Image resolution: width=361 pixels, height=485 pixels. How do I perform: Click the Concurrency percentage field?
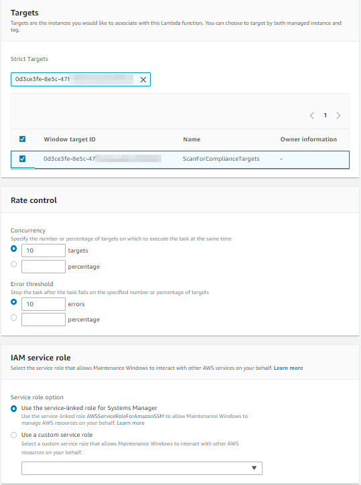(44, 267)
